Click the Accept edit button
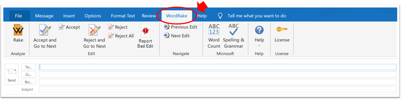Viewport: 401px width, 99px height. point(69,27)
